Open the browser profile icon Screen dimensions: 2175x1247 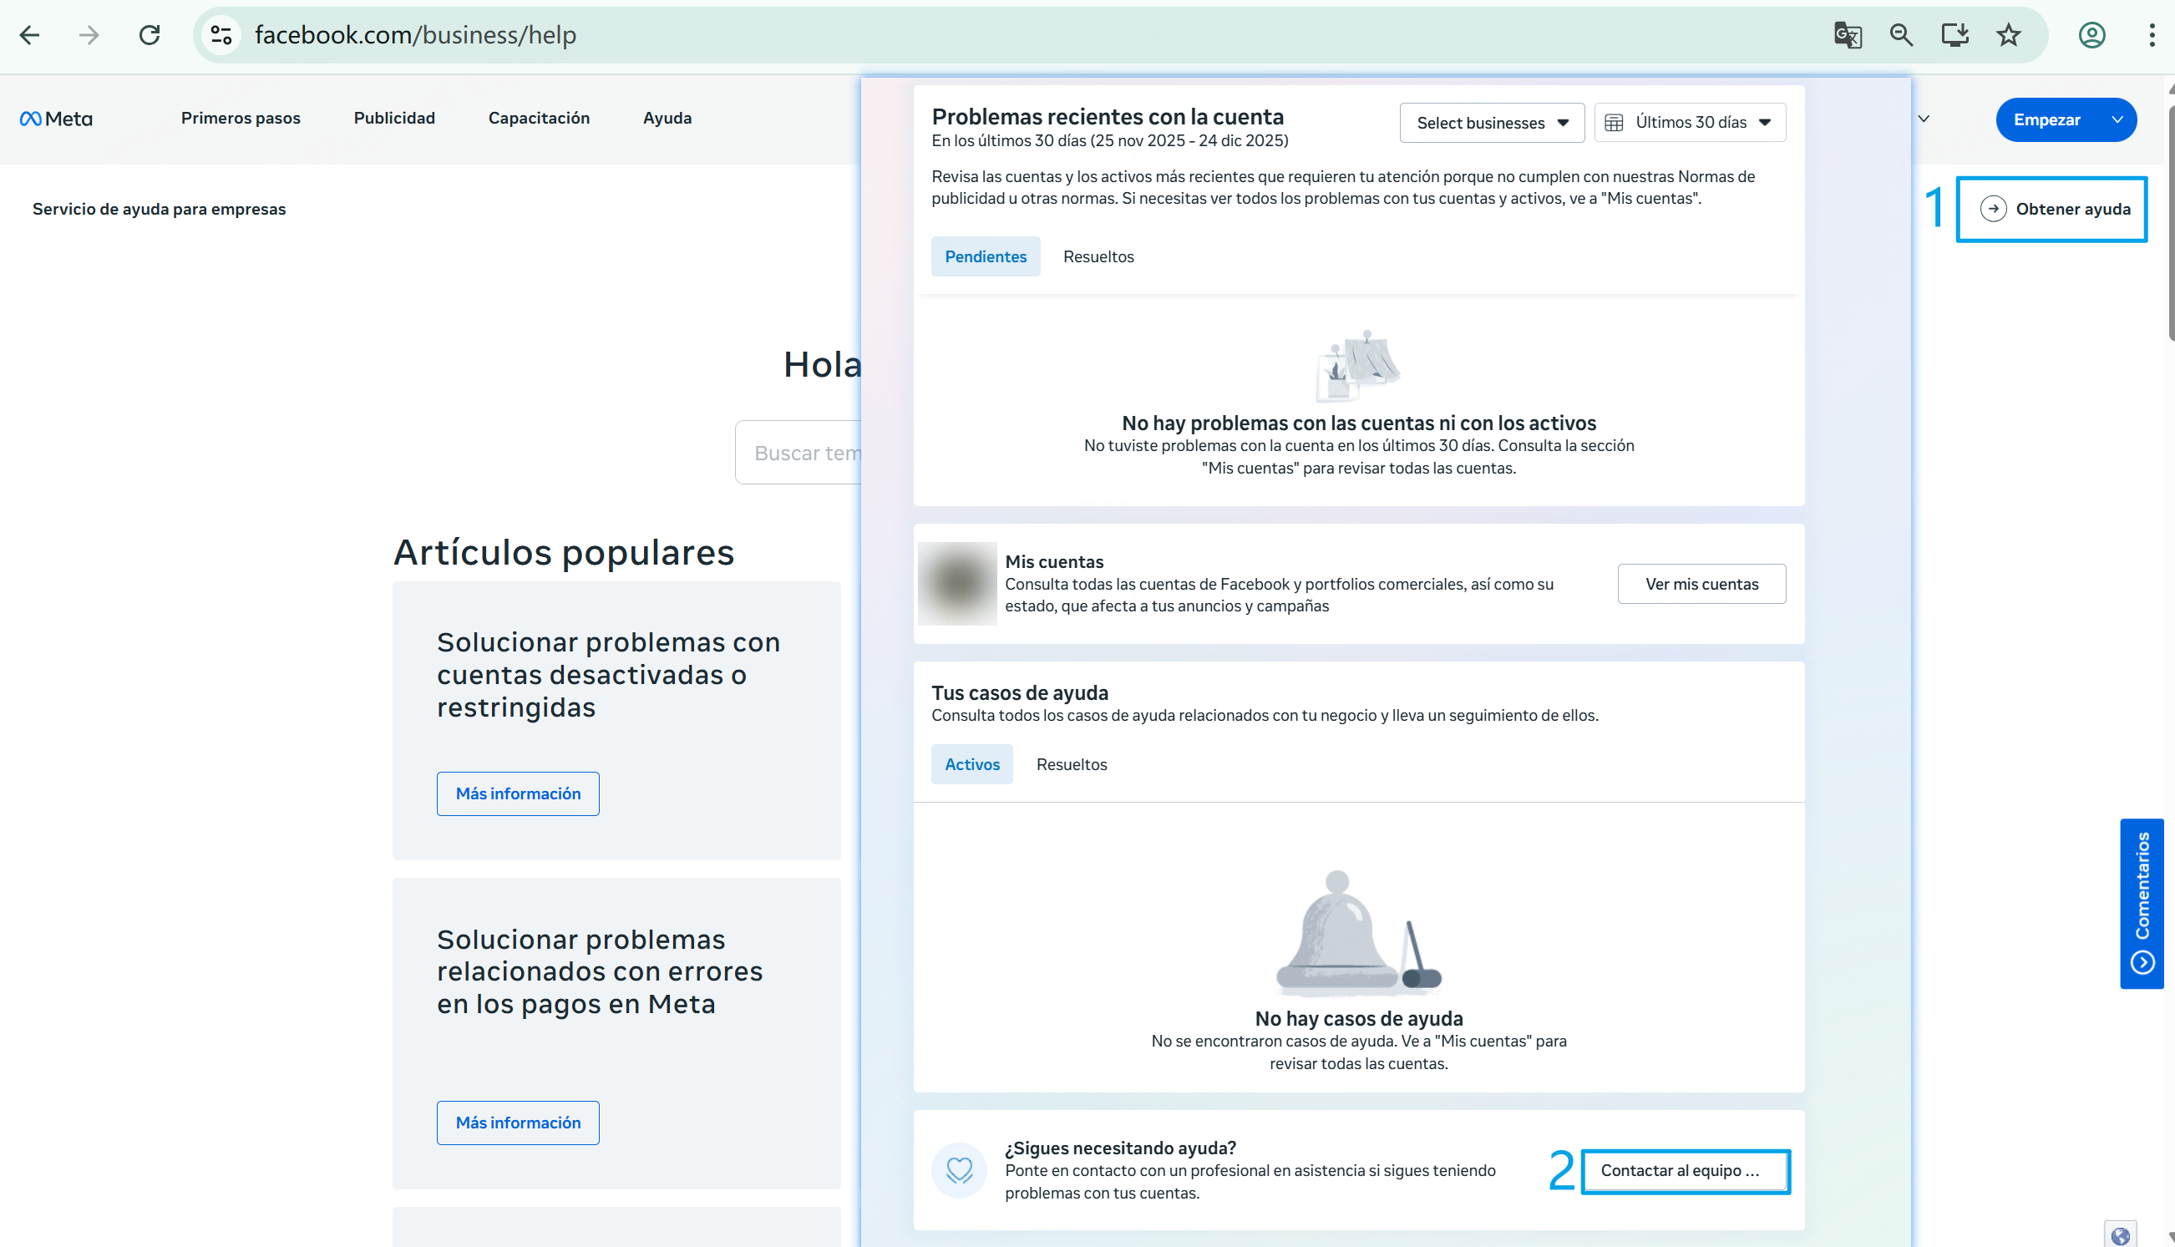pyautogui.click(x=2091, y=35)
